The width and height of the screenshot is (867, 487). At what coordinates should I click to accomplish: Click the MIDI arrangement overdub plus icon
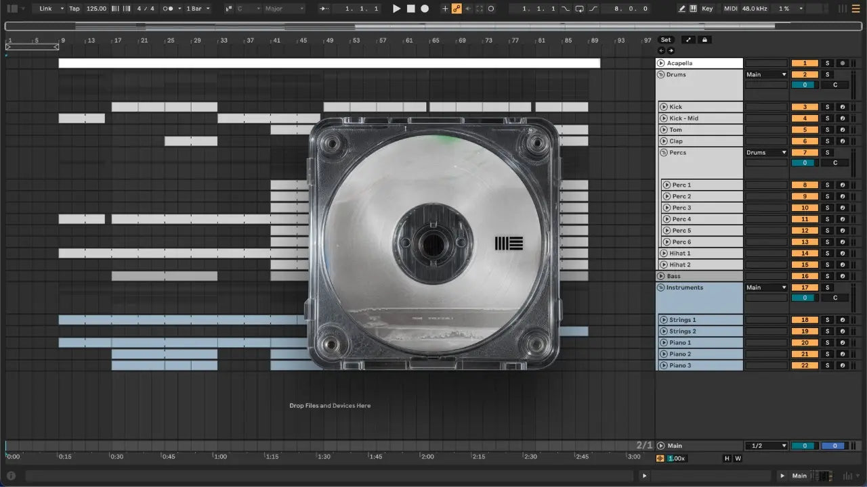pos(445,9)
